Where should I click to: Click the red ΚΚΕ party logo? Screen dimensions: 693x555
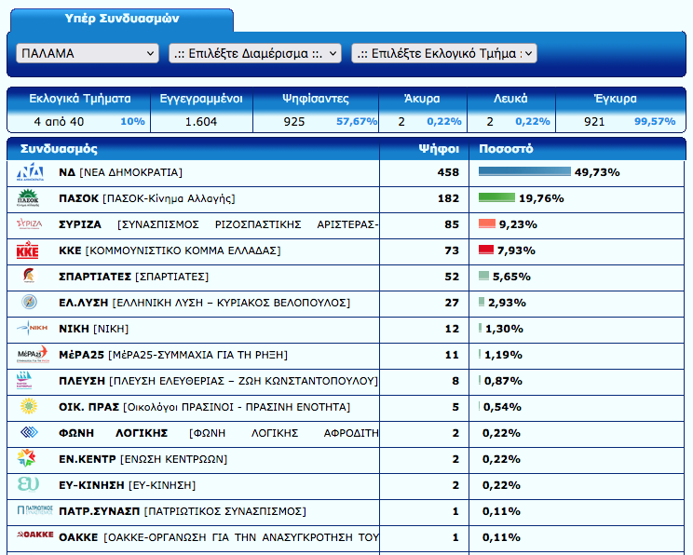pyautogui.click(x=29, y=250)
